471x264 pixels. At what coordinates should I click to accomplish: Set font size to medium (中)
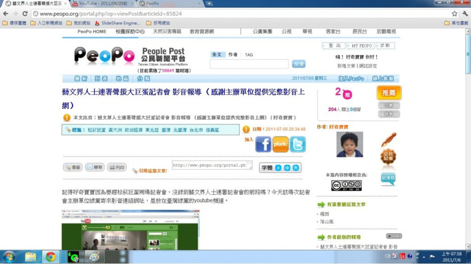pyautogui.click(x=286, y=168)
